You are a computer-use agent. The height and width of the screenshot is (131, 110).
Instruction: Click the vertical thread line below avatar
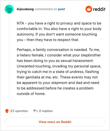click(x=9, y=59)
